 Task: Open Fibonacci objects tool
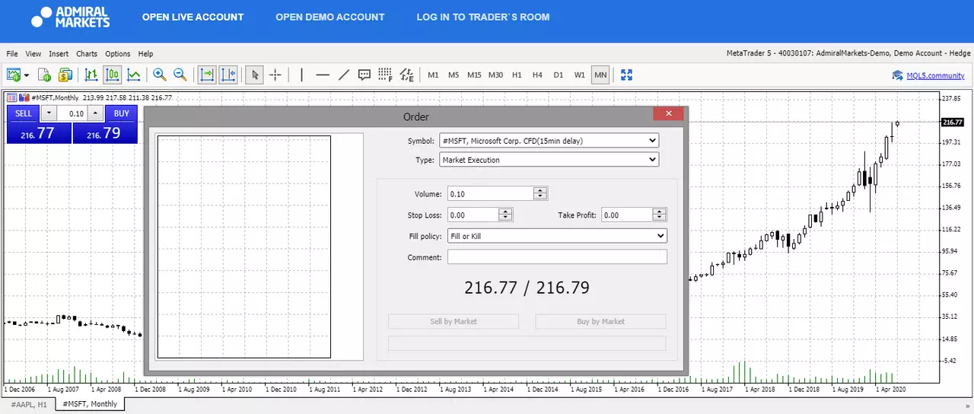pyautogui.click(x=385, y=75)
